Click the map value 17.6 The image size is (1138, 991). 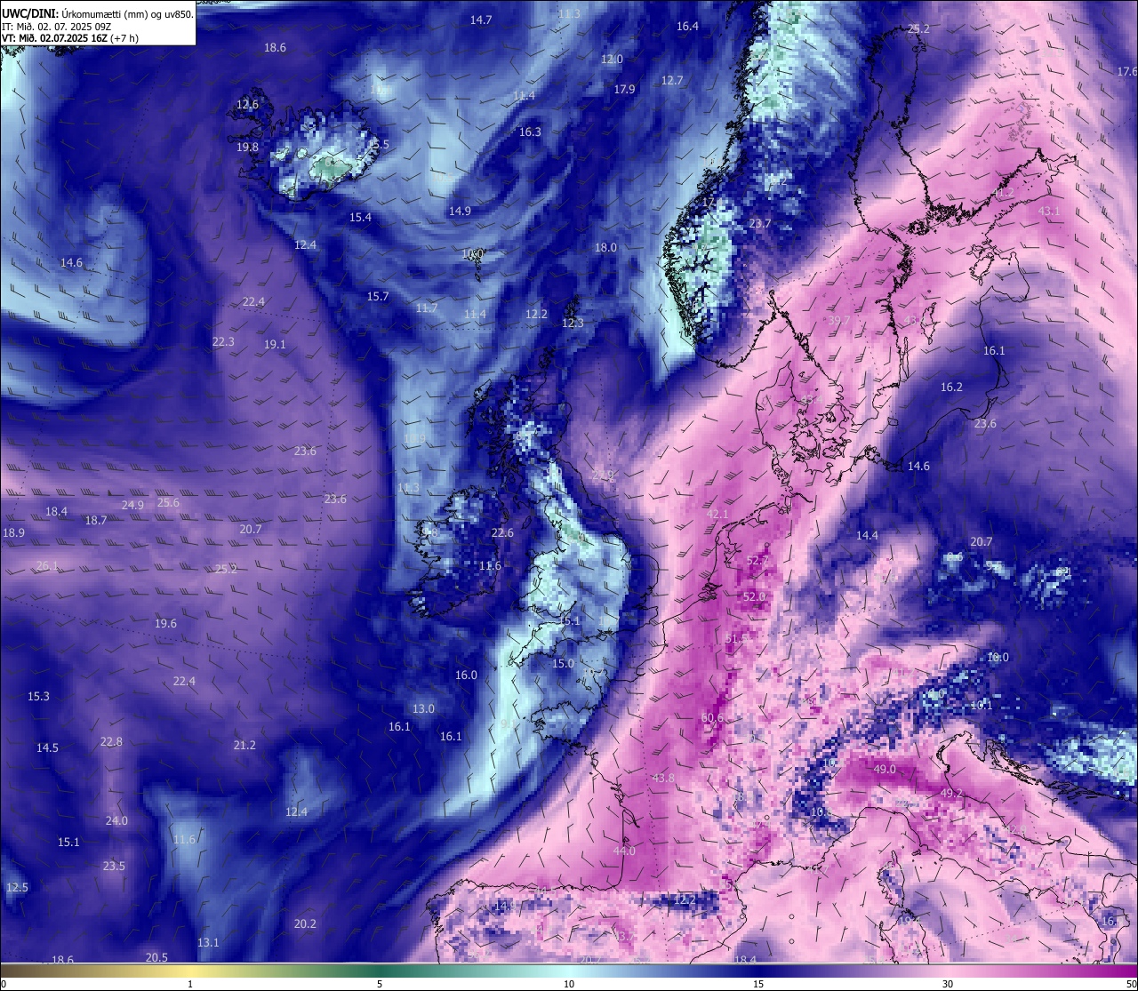pyautogui.click(x=1127, y=71)
